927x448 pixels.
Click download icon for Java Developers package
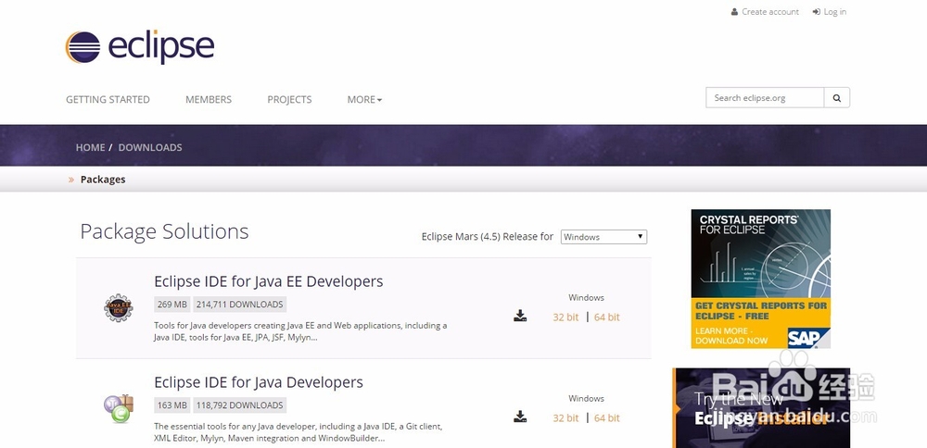click(520, 417)
